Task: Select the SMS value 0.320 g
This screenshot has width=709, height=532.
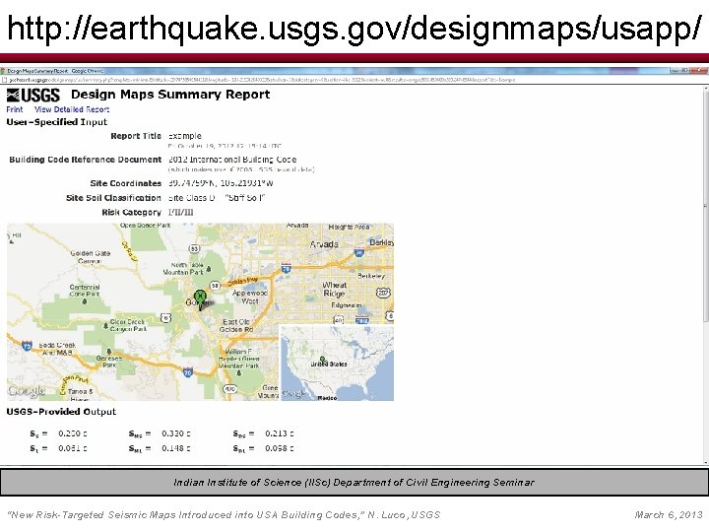Action: pos(176,433)
